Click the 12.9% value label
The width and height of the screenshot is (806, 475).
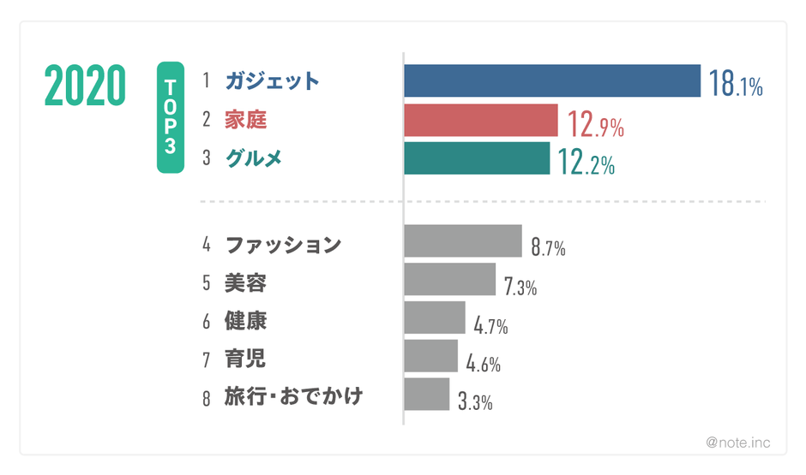(x=595, y=124)
